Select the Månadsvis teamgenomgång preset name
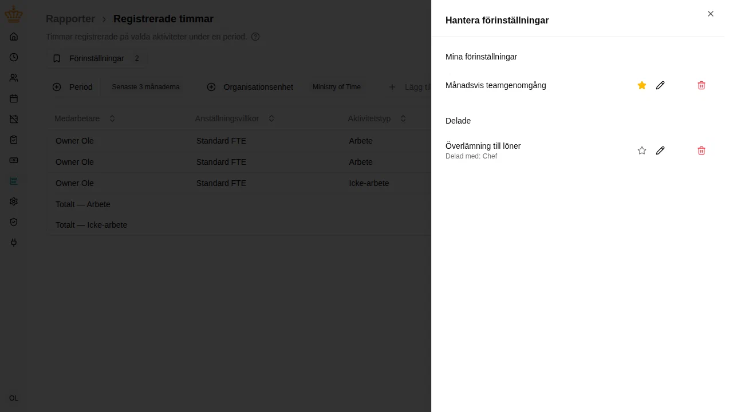This screenshot has height=412, width=733. [x=496, y=85]
